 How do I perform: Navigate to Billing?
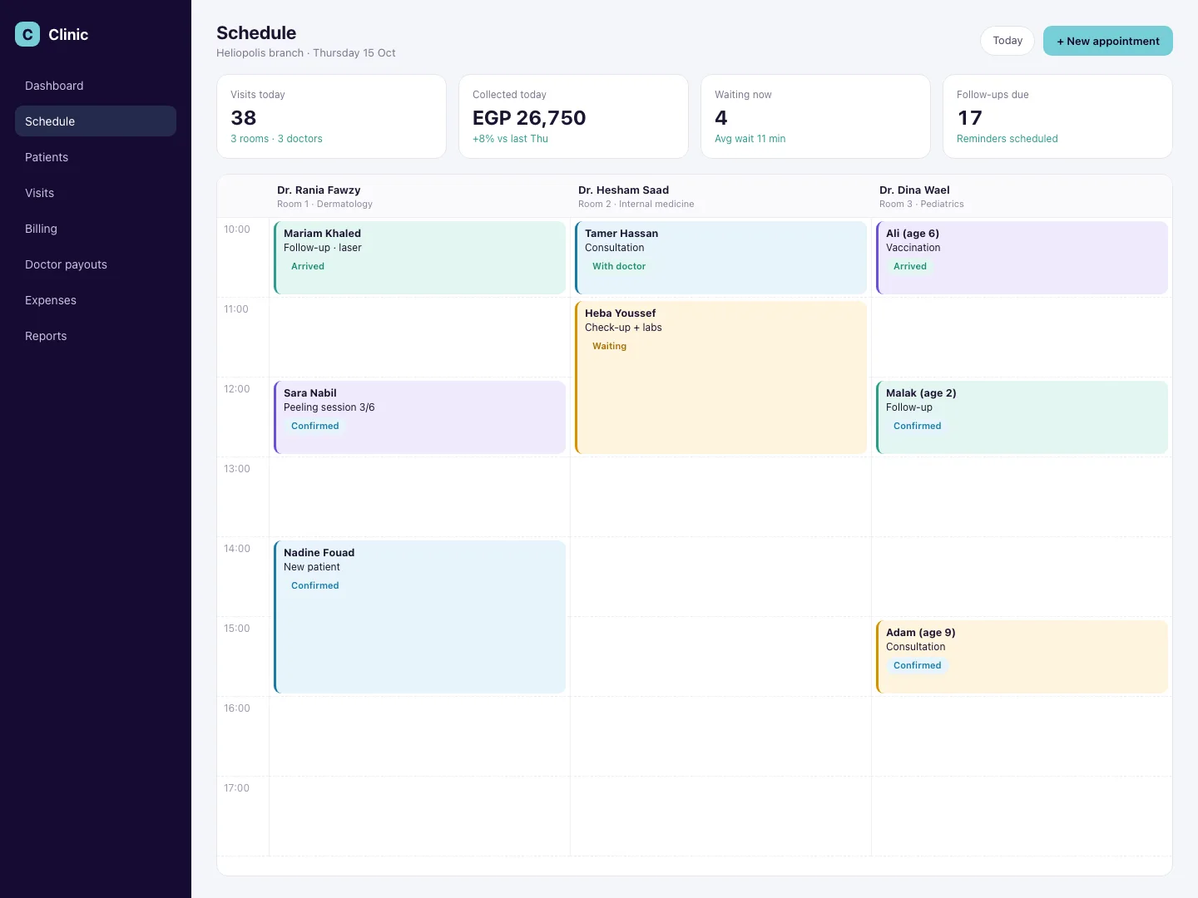coord(96,229)
